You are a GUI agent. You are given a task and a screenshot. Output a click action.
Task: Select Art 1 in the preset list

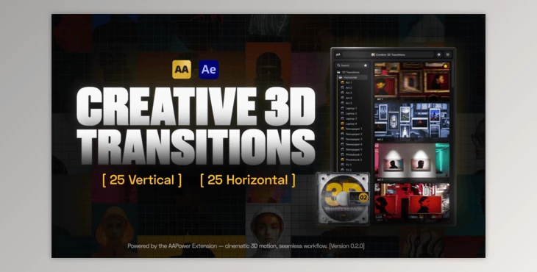click(346, 82)
